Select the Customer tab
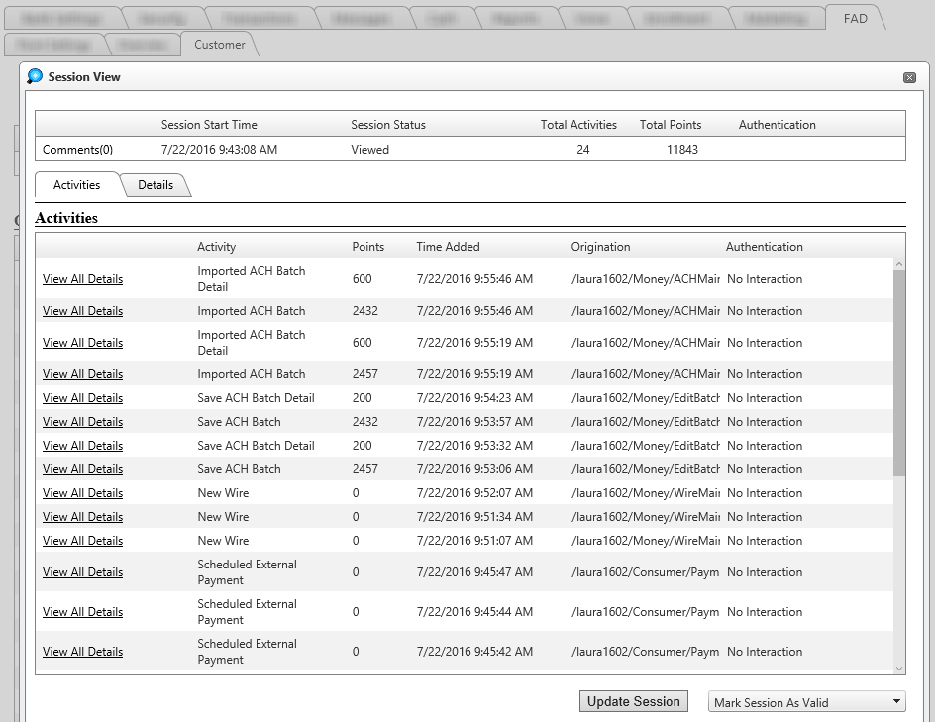The width and height of the screenshot is (935, 722). 219,45
